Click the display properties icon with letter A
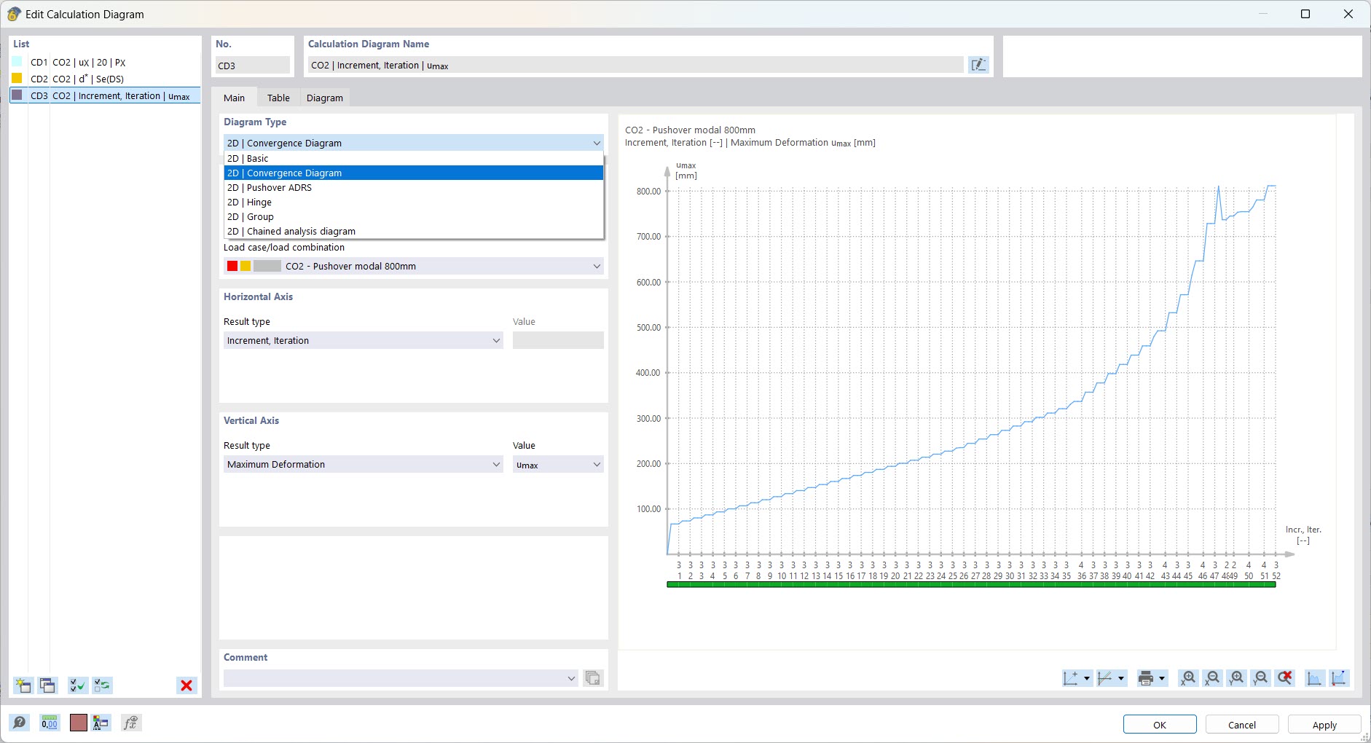The width and height of the screenshot is (1371, 743). [101, 723]
